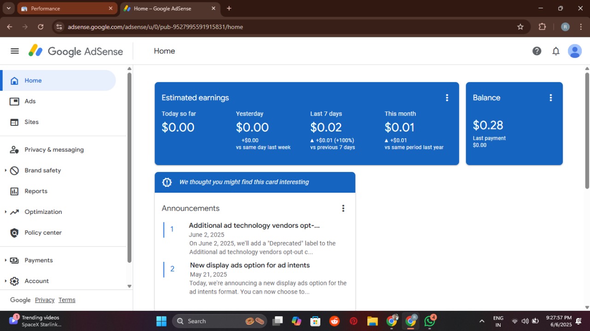Click the main page vertical scrollbar
Screen dimensions: 590x331
pos(587,130)
